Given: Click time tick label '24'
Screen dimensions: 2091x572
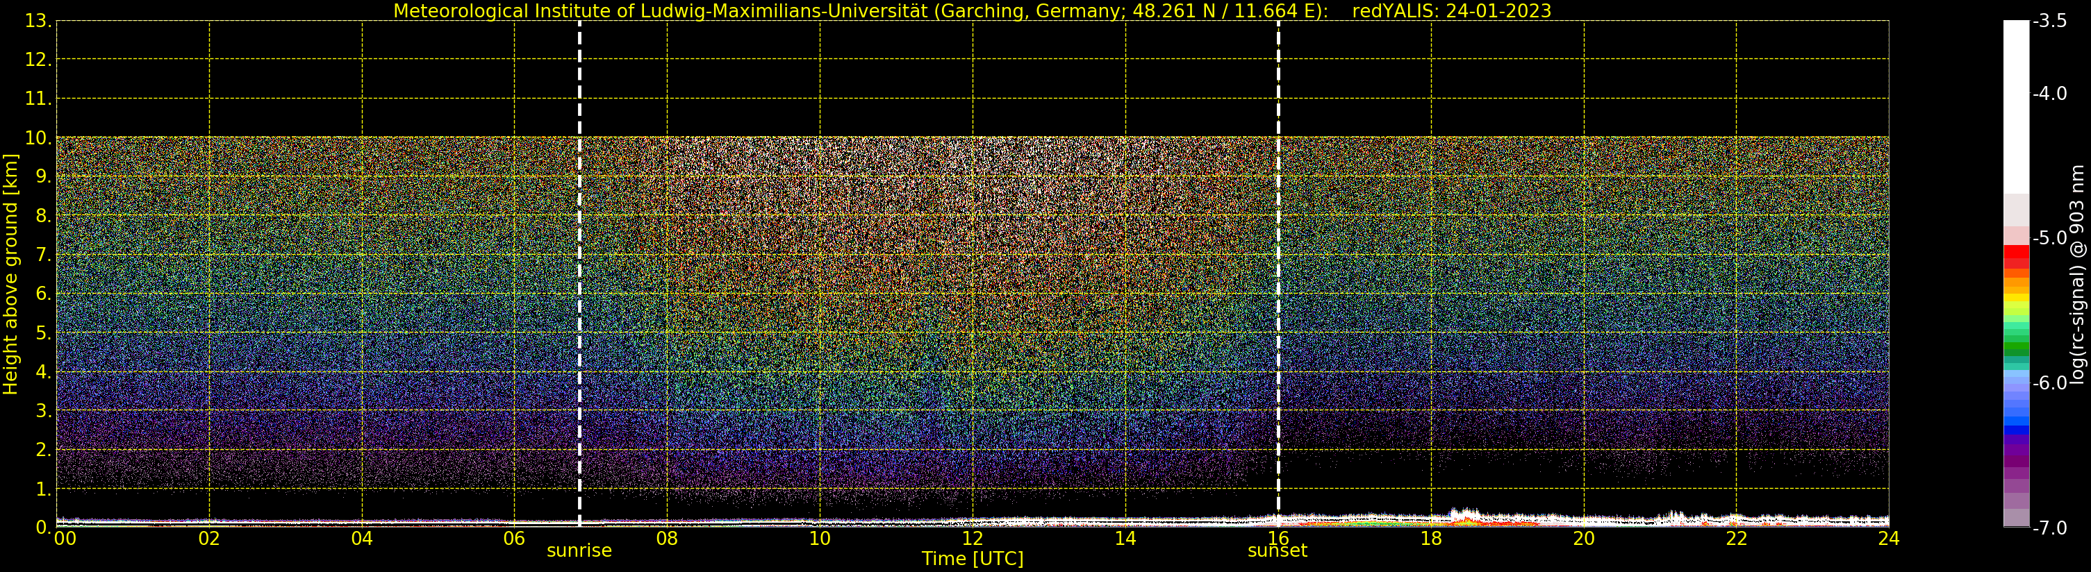Looking at the screenshot, I should [1888, 539].
